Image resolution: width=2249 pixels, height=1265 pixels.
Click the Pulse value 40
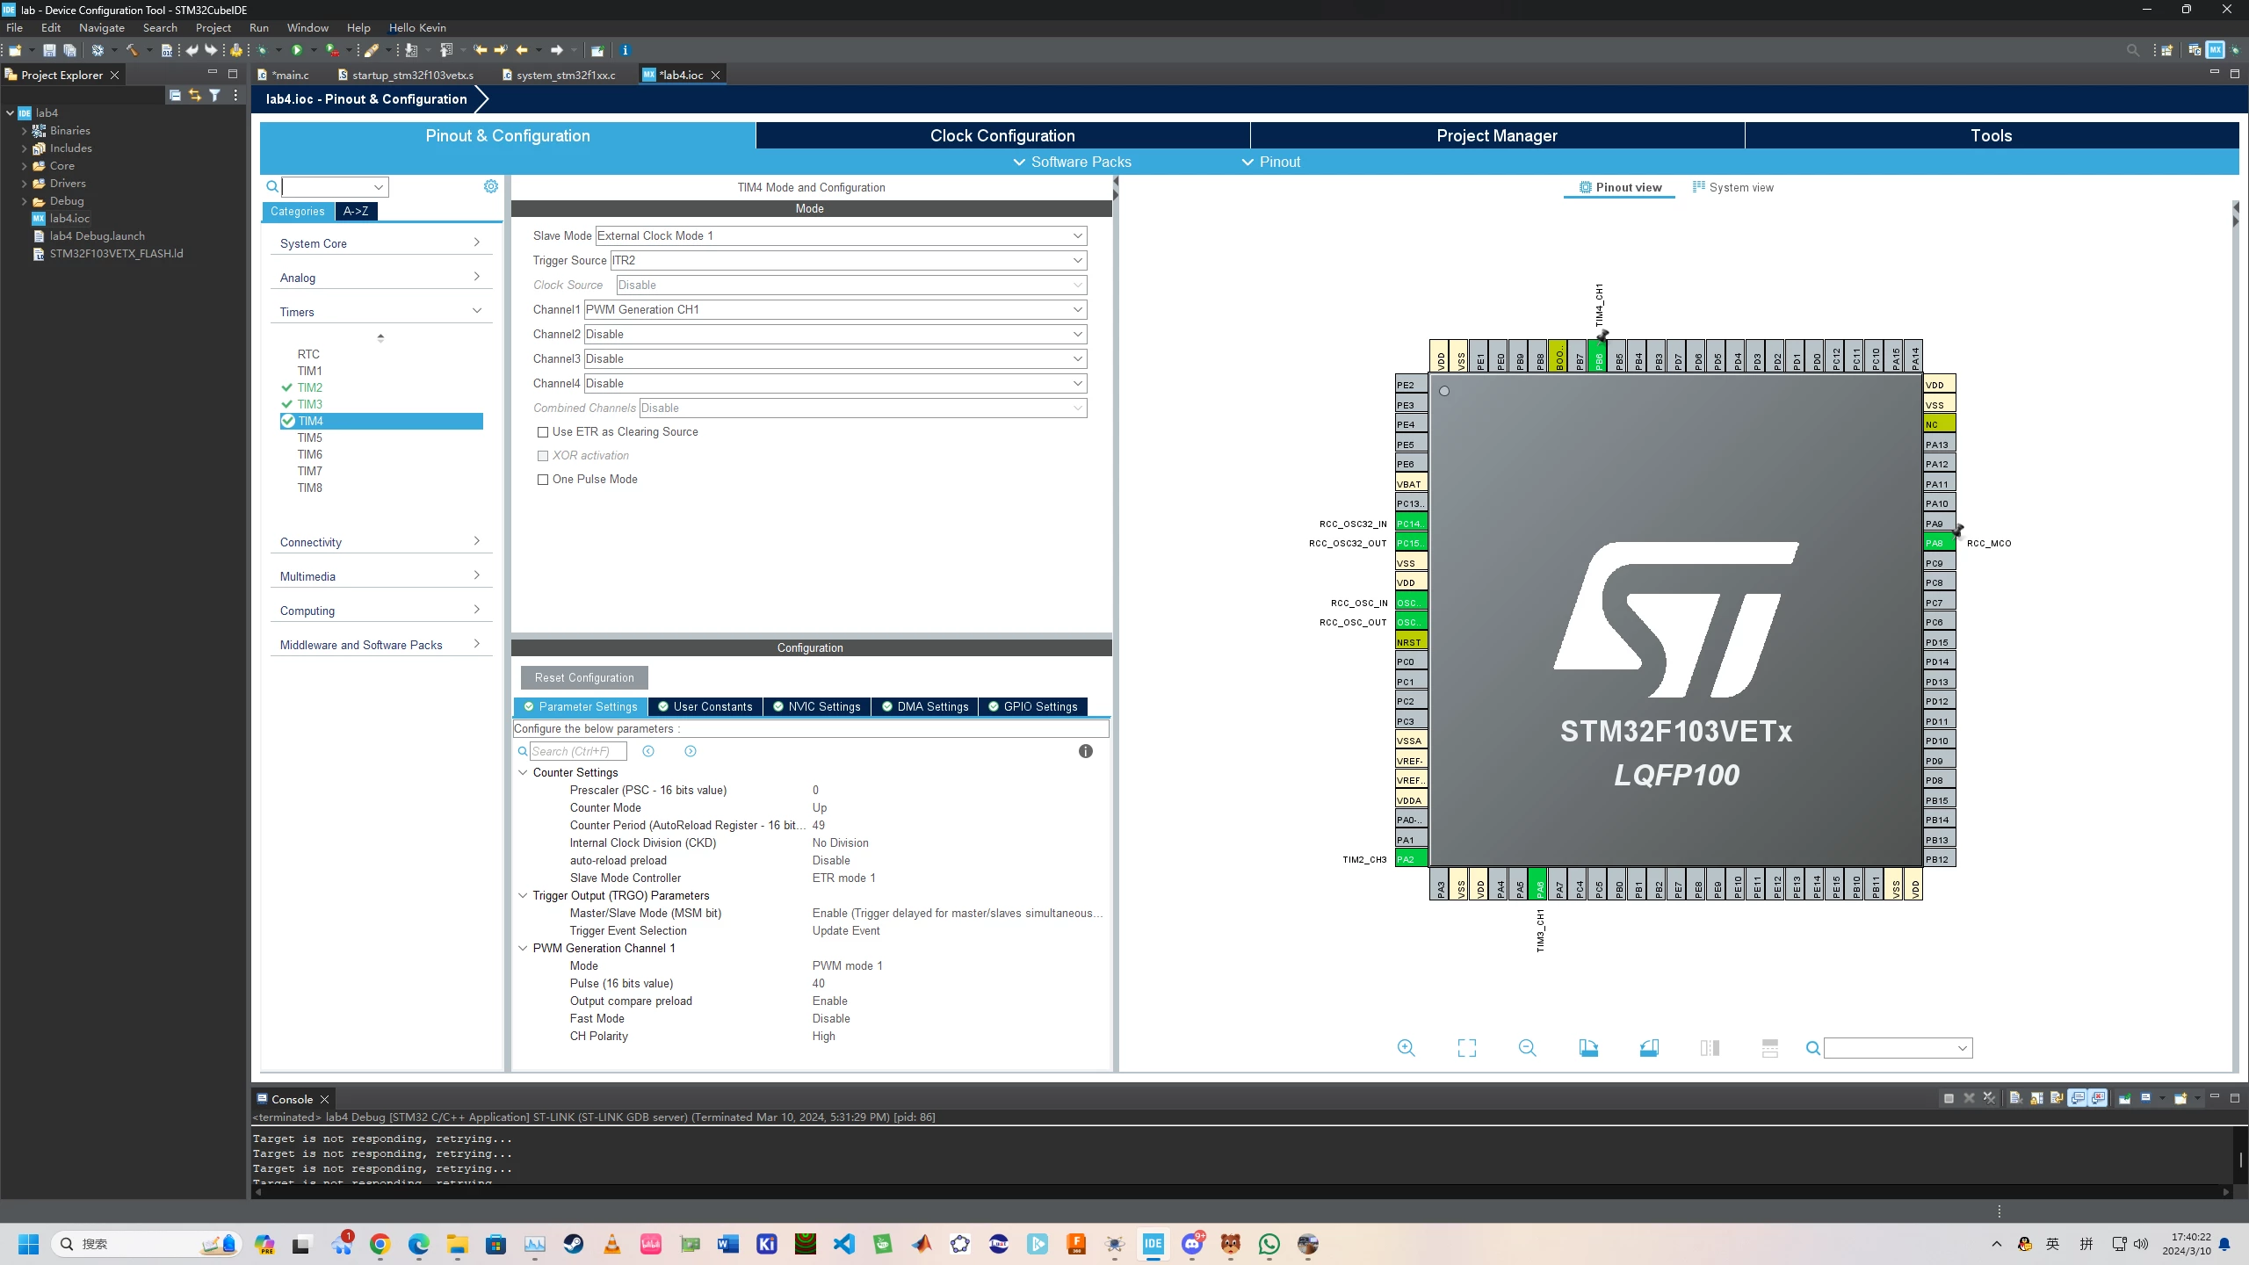click(x=819, y=983)
